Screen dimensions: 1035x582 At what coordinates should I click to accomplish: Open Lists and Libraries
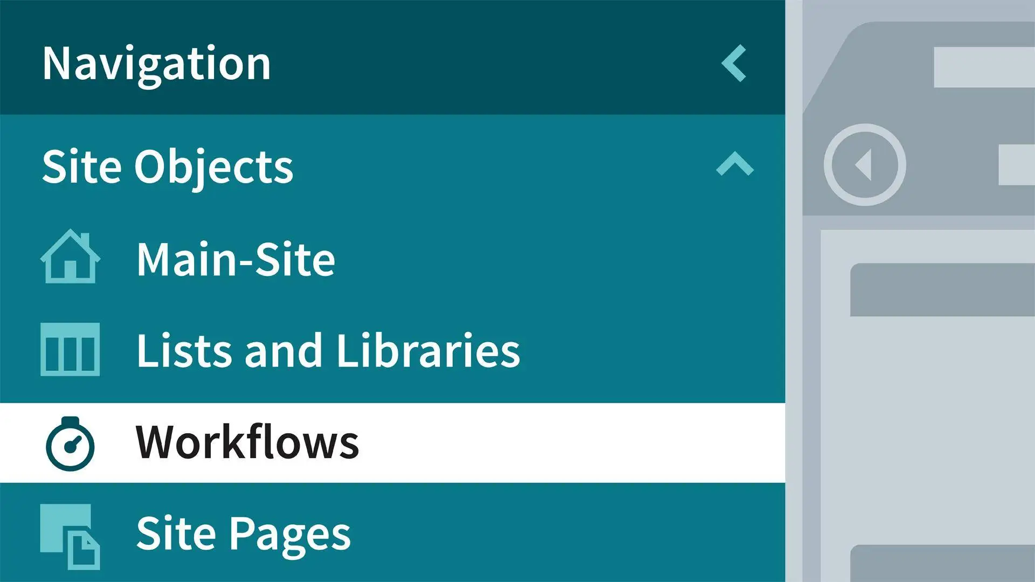pyautogui.click(x=328, y=350)
